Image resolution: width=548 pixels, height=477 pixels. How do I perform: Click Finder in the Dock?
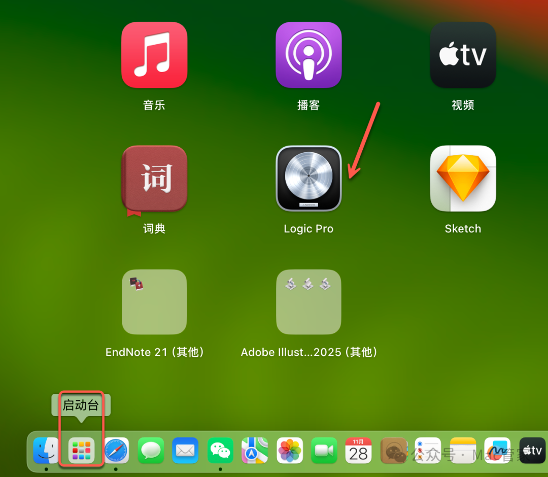pos(46,451)
